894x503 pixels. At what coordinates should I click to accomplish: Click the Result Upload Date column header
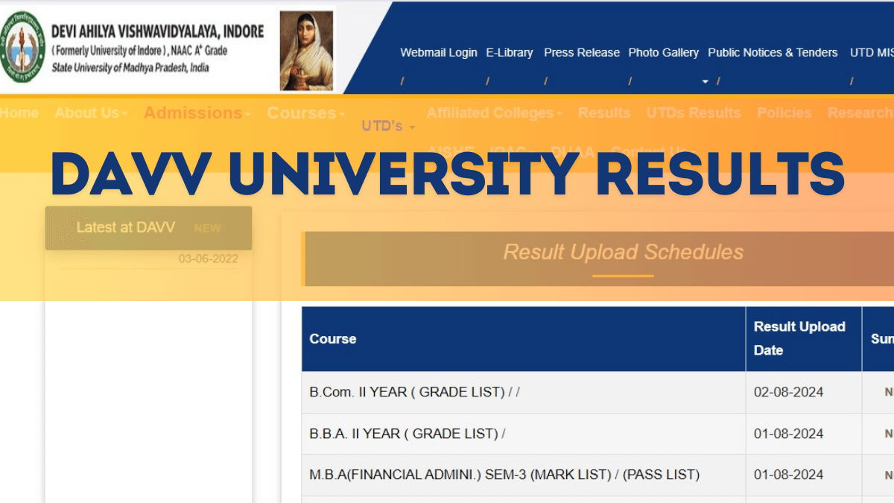803,339
